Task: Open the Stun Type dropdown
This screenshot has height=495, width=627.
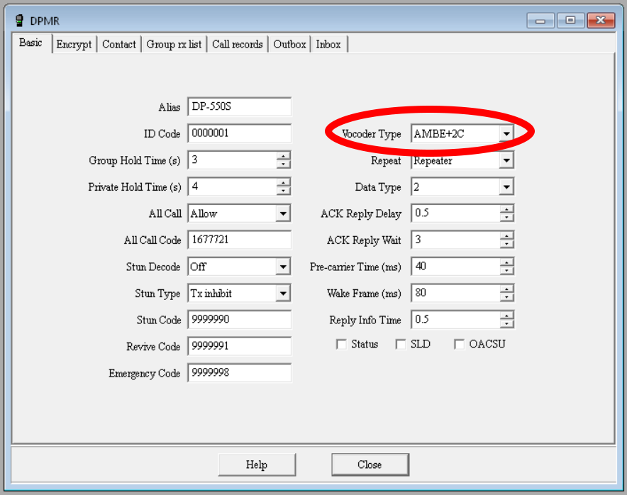Action: point(283,293)
